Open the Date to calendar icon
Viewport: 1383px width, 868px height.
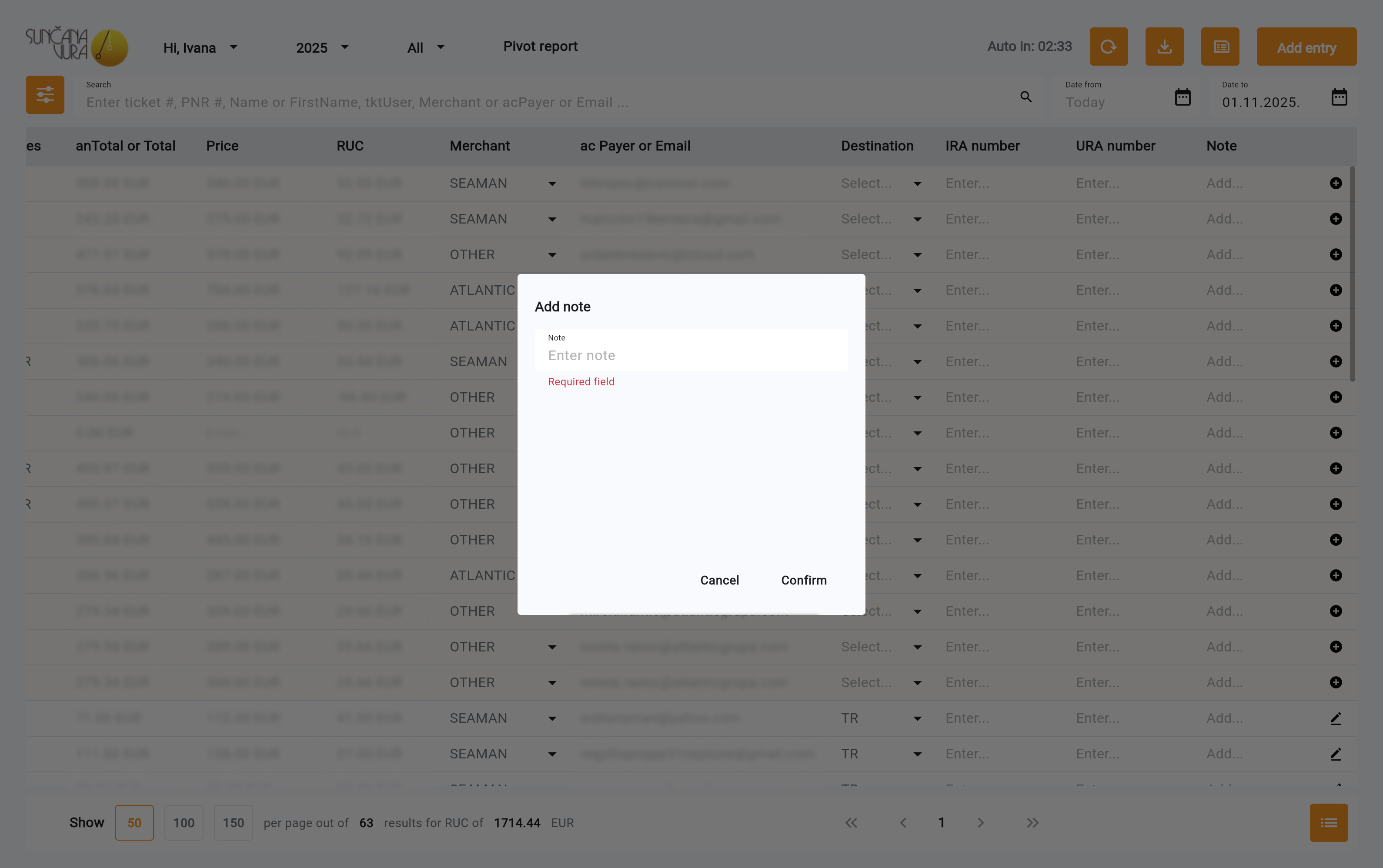(x=1339, y=97)
